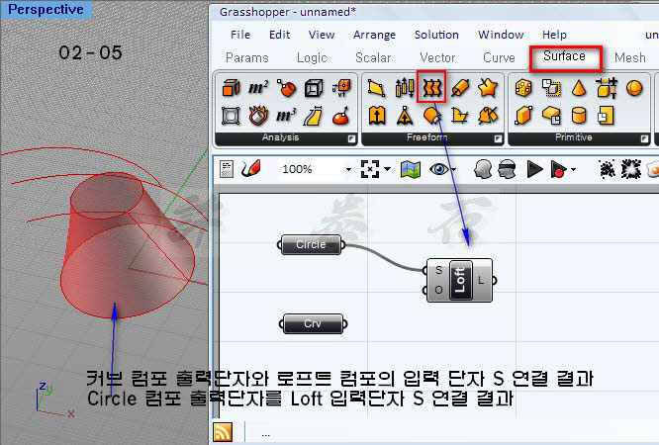Select the Sphere primitive icon
Image resolution: width=659 pixels, height=445 pixels.
[x=634, y=88]
